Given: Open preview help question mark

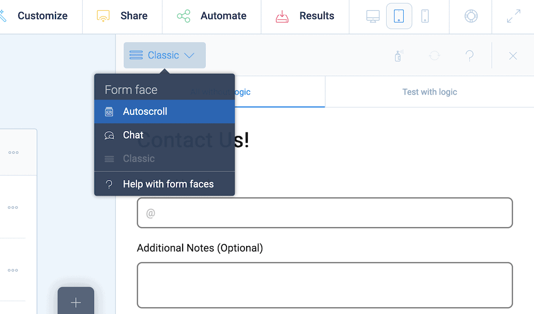Looking at the screenshot, I should [x=469, y=56].
